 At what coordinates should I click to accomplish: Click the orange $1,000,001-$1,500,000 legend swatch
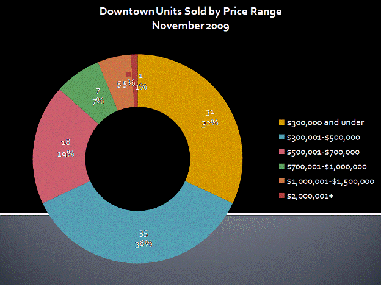point(281,181)
